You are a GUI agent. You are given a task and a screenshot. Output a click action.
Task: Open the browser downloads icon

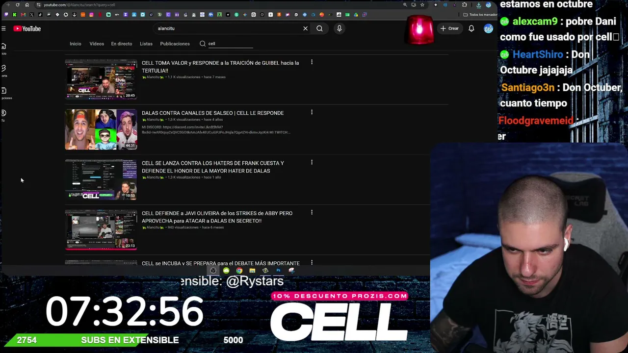tap(478, 5)
